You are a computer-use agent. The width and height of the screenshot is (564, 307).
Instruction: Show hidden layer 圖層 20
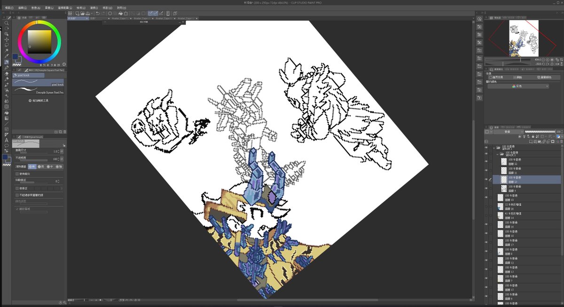point(486,206)
